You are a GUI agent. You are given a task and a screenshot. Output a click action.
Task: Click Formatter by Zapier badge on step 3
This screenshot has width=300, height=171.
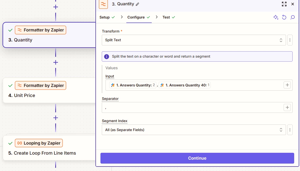(x=40, y=30)
